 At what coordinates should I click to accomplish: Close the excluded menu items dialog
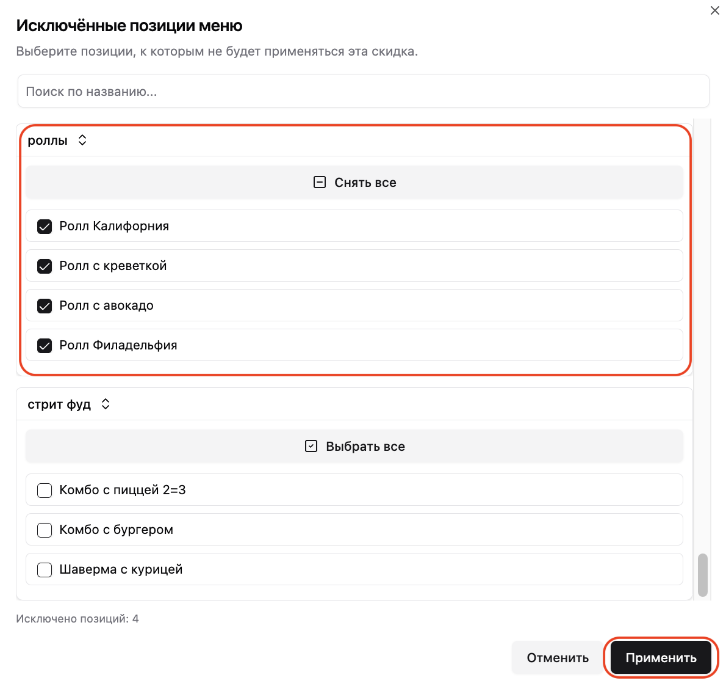click(714, 10)
